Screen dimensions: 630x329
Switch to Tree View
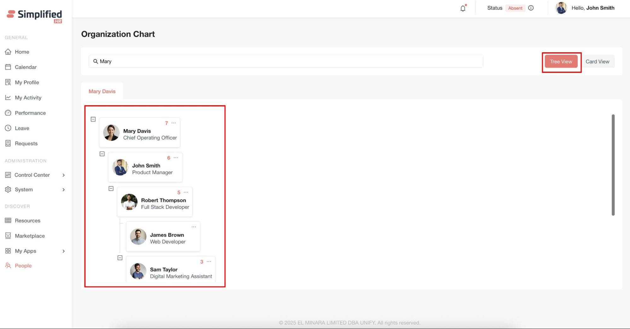point(561,61)
